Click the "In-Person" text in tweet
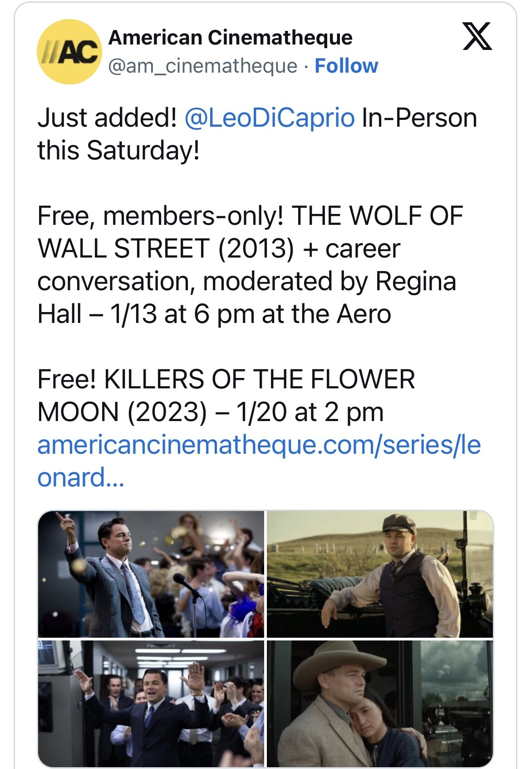This screenshot has width=531, height=769. [419, 118]
